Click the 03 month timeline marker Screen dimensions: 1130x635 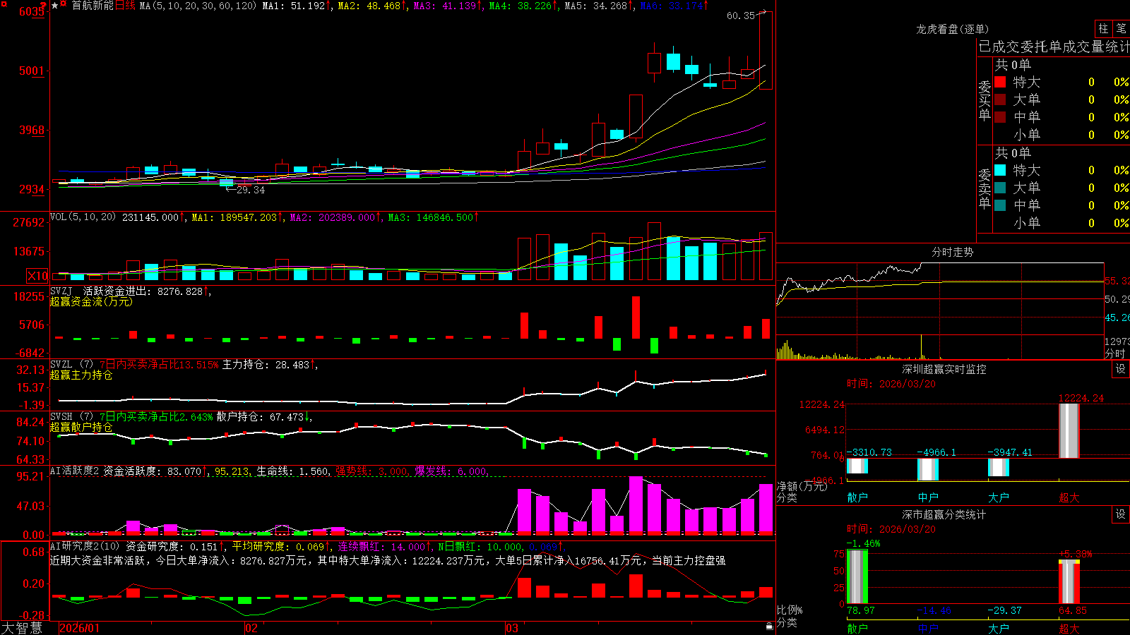(x=512, y=628)
